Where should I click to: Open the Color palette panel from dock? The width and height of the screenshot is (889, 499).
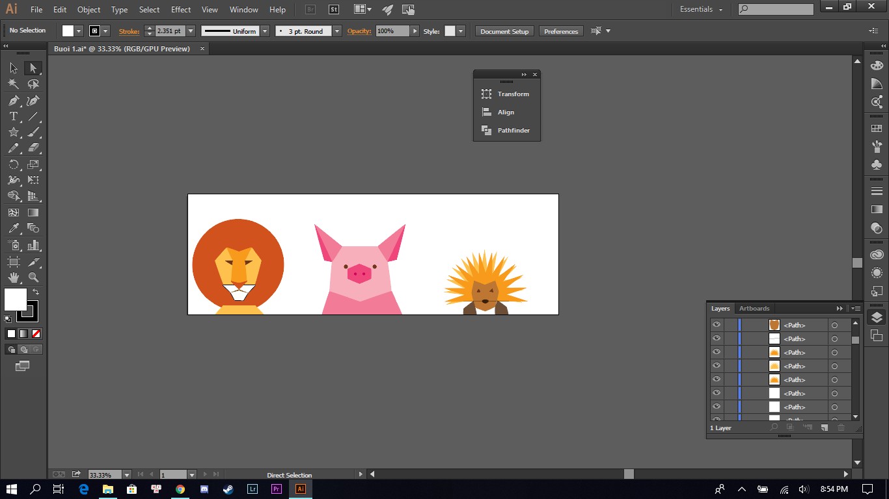click(x=877, y=65)
